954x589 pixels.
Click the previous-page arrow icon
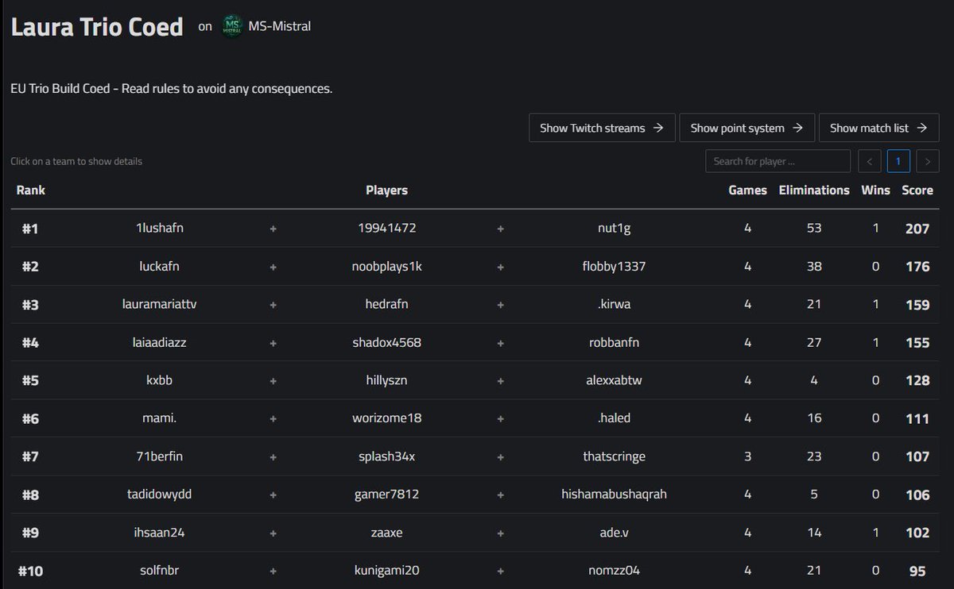click(x=869, y=160)
